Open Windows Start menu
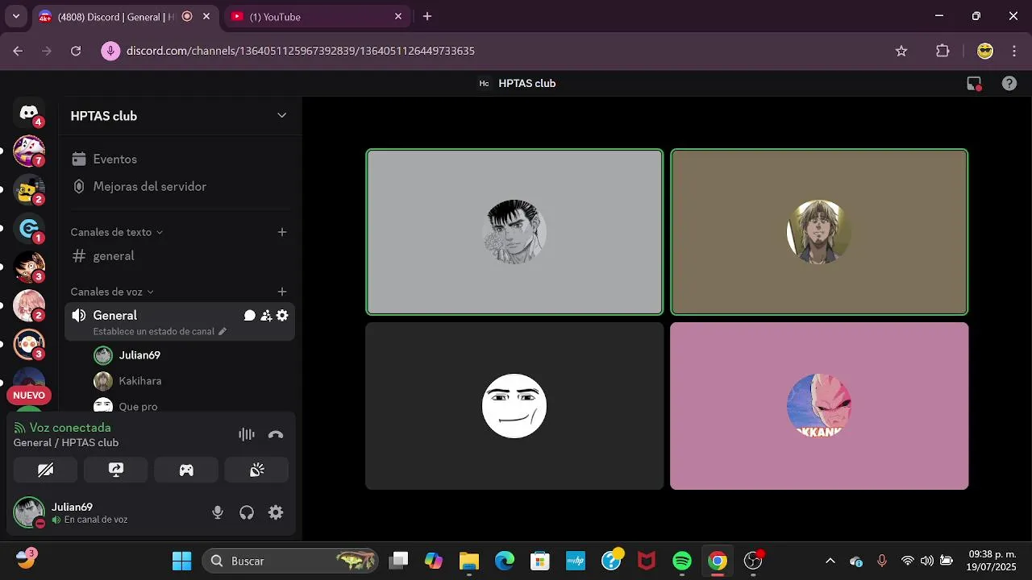Image resolution: width=1032 pixels, height=580 pixels. coord(182,561)
